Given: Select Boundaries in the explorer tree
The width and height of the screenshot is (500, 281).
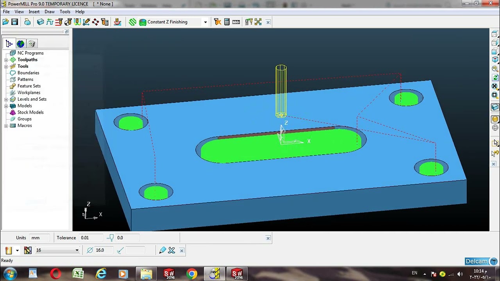Looking at the screenshot, I should click(28, 73).
